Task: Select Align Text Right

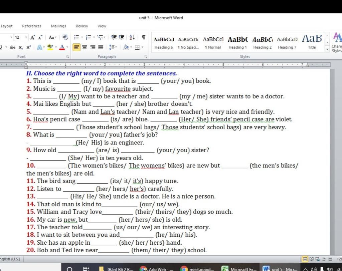Action: pyautogui.click(x=93, y=47)
